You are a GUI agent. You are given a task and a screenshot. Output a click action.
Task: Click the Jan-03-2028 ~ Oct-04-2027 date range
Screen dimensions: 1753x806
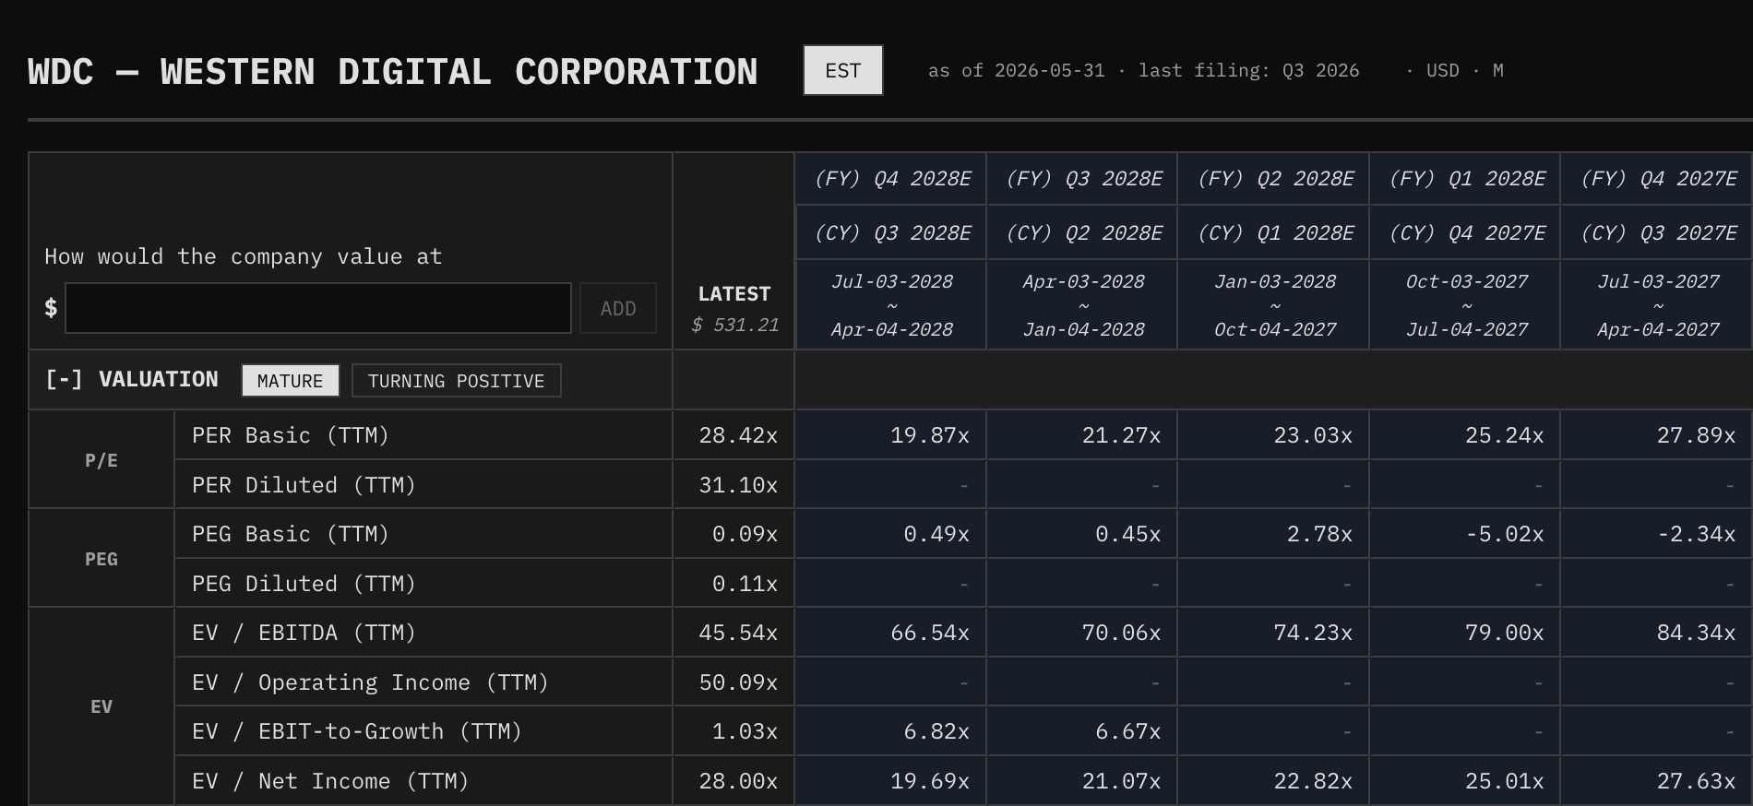click(x=1274, y=305)
